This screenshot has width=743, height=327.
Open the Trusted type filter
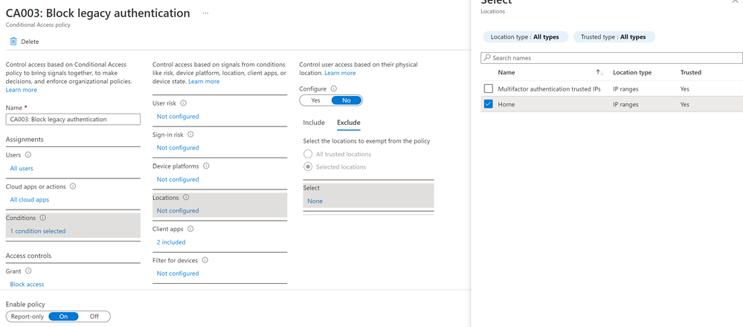[x=614, y=37]
